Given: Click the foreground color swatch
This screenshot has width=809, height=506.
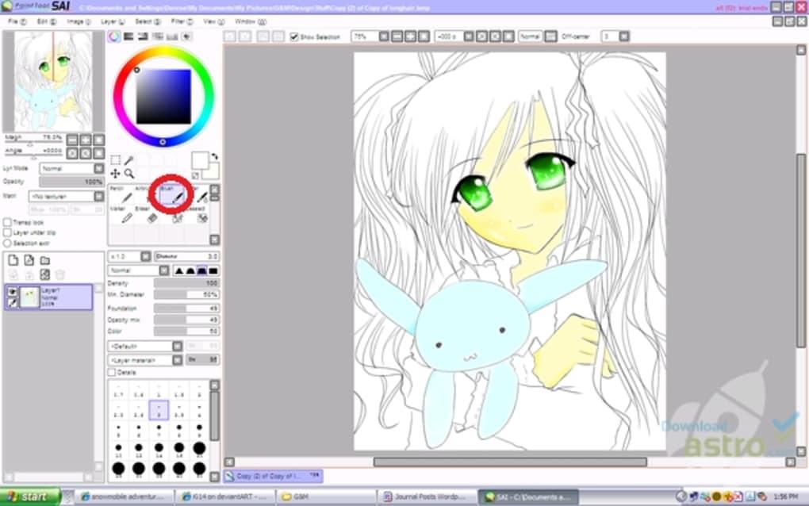Looking at the screenshot, I should pyautogui.click(x=200, y=159).
